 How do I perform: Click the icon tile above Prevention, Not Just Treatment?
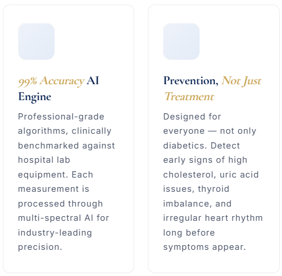point(181,42)
